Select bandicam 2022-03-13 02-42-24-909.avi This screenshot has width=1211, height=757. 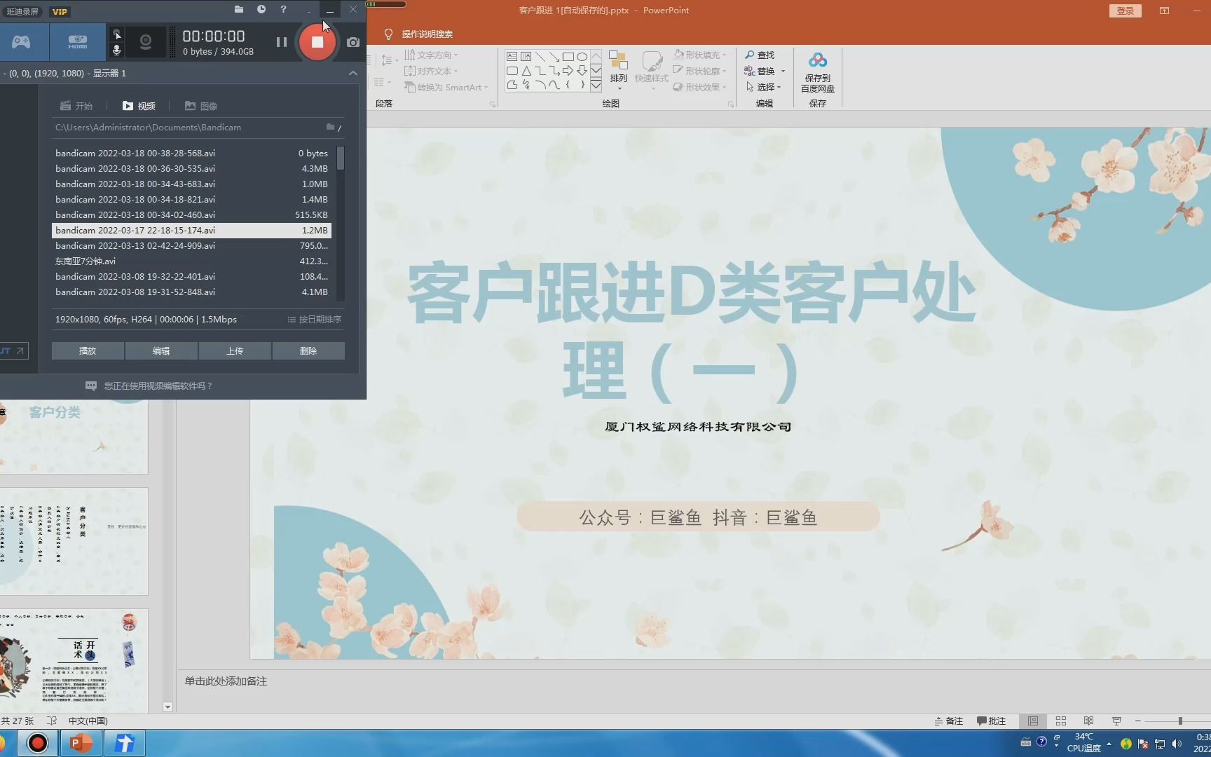point(191,245)
